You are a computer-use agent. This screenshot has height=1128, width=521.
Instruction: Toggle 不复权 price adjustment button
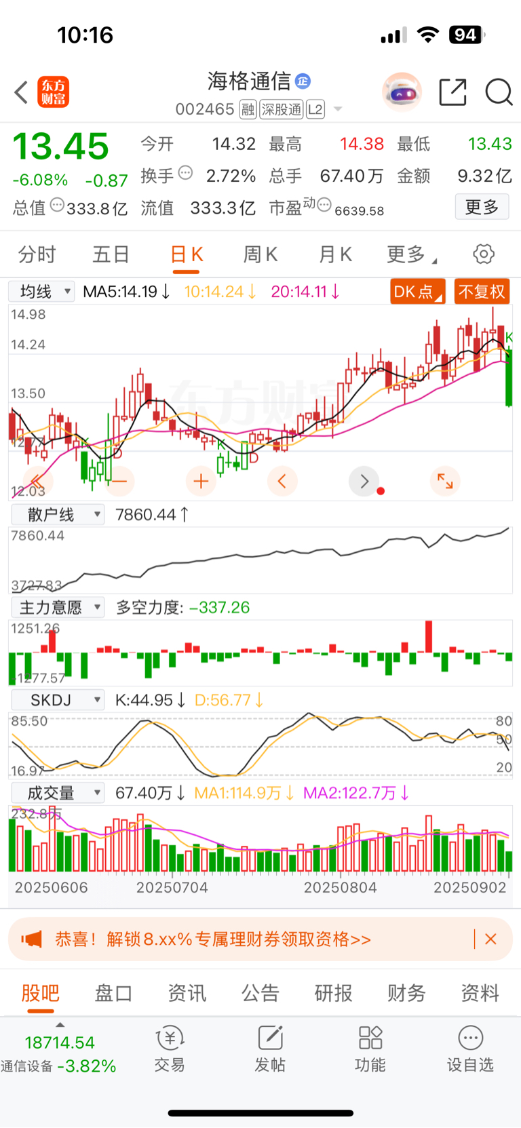tap(482, 292)
